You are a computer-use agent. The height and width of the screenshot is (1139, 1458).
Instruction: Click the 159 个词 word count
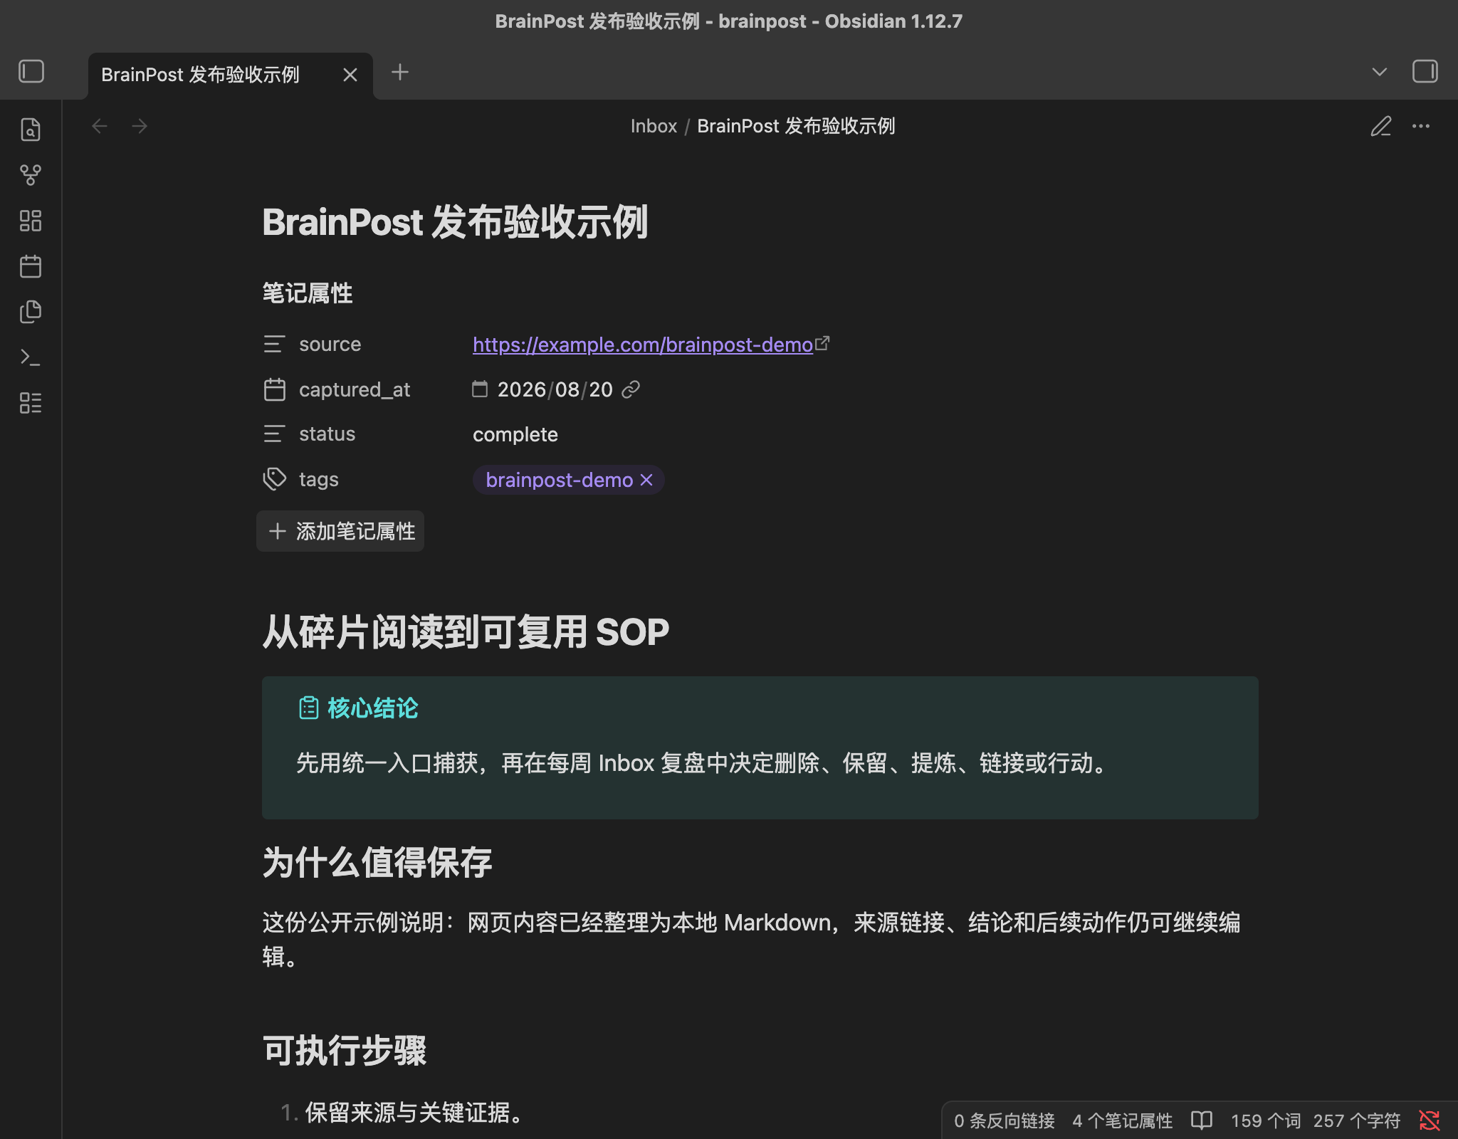pyautogui.click(x=1266, y=1121)
